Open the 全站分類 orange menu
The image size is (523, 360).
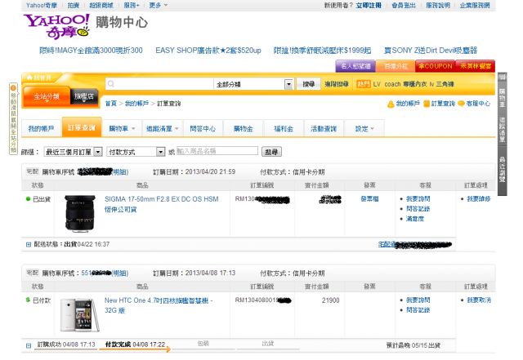click(x=47, y=96)
